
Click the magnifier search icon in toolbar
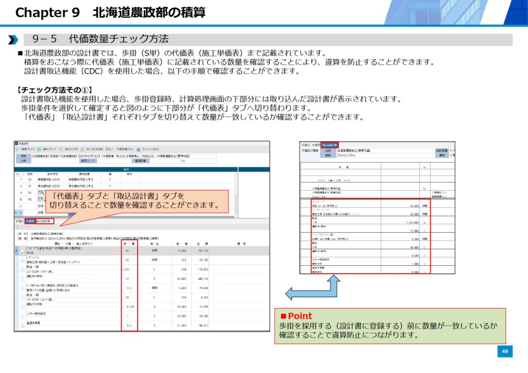[x=61, y=148]
